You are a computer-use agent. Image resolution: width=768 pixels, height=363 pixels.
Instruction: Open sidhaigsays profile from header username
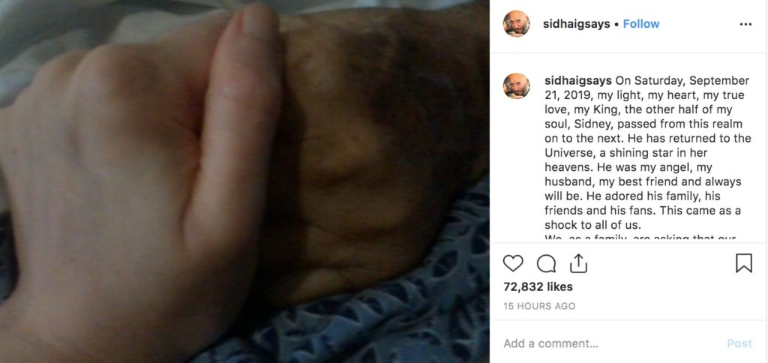tap(577, 24)
